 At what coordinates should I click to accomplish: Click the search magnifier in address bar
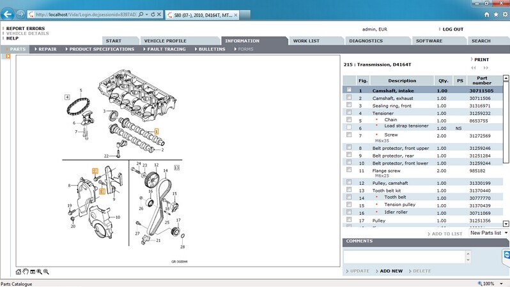141,14
